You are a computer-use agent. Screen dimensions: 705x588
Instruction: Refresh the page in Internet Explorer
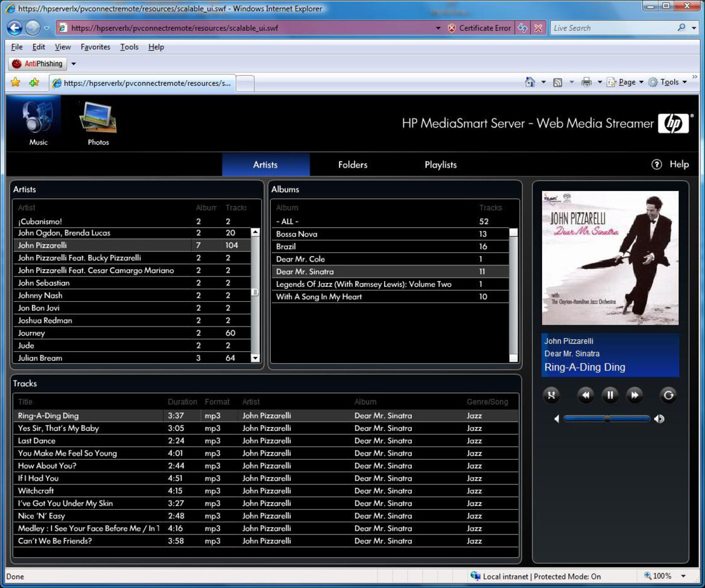tap(522, 28)
